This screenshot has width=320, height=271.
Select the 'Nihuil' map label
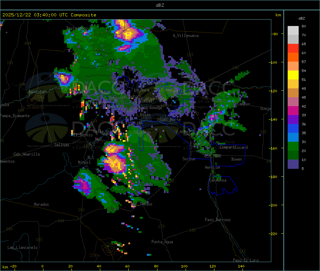[84, 162]
